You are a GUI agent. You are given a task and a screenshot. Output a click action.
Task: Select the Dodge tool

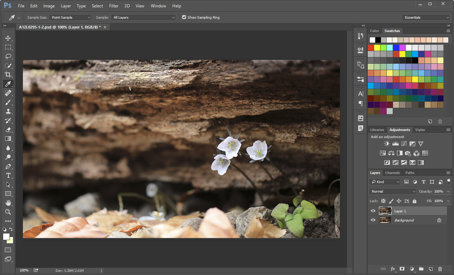[x=8, y=157]
